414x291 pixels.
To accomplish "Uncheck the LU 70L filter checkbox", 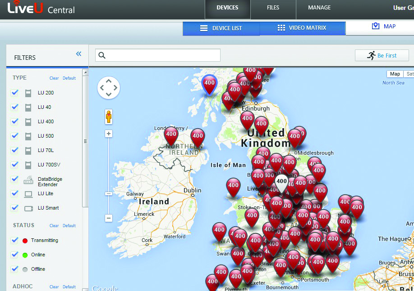I will tap(14, 150).
